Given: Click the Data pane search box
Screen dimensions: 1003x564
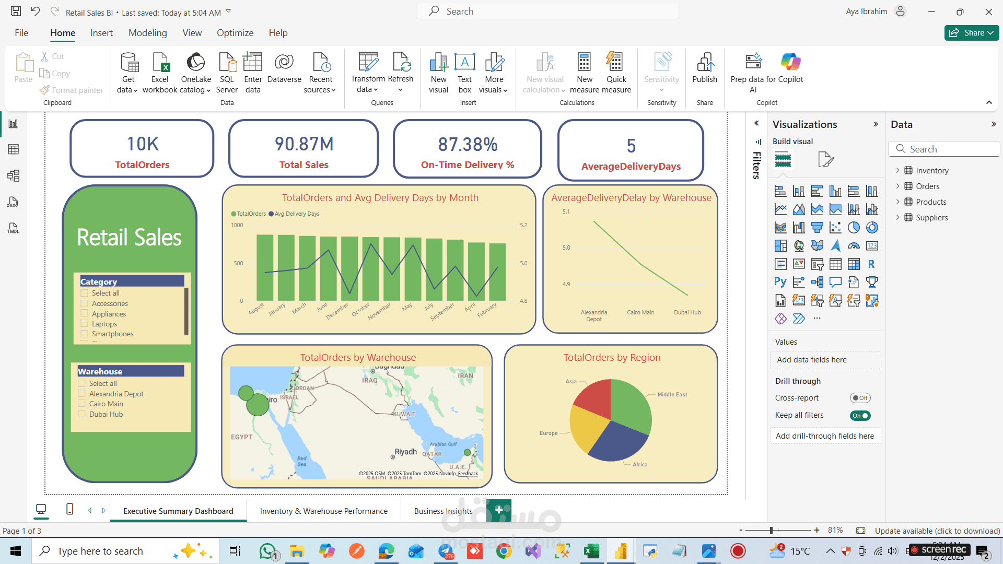Looking at the screenshot, I should pos(944,149).
